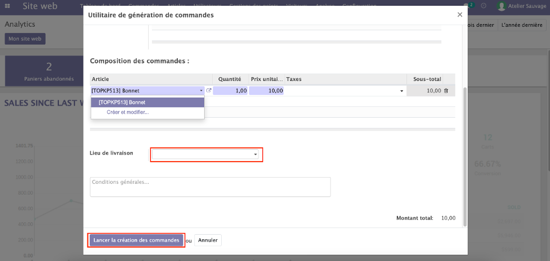Click the Sous-total cell showing 10,00

coord(425,91)
